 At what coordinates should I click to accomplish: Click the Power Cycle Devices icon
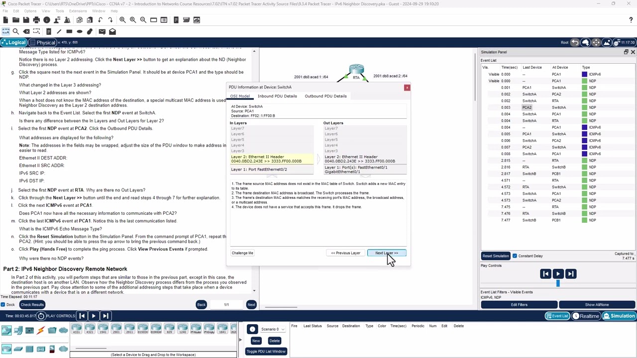pos(41,316)
